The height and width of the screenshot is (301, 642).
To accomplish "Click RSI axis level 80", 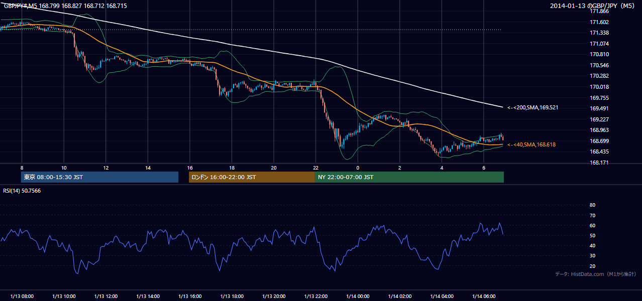I will [x=592, y=205].
